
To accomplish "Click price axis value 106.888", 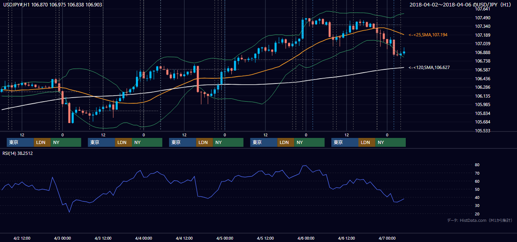I will tap(483, 52).
